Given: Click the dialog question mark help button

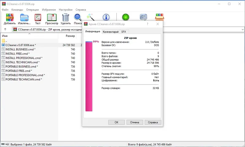Looking at the screenshot, I should click(x=147, y=24).
